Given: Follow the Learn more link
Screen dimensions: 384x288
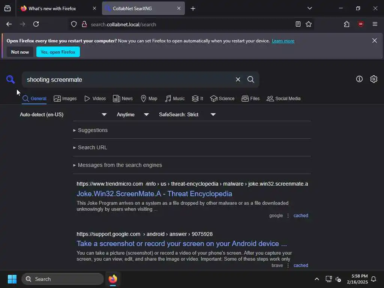Looking at the screenshot, I should 283,41.
